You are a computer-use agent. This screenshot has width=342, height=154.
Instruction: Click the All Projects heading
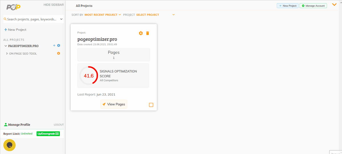coord(84,6)
